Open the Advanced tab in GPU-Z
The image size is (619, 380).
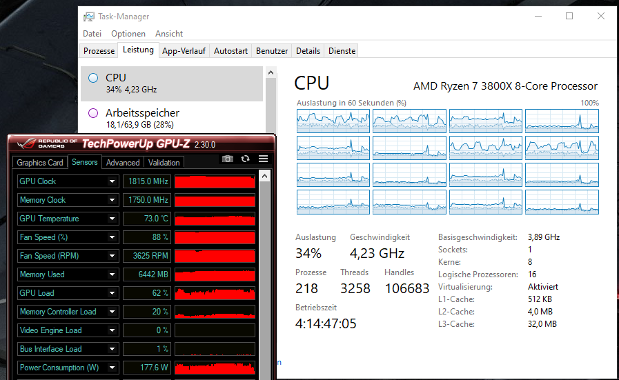pyautogui.click(x=123, y=163)
